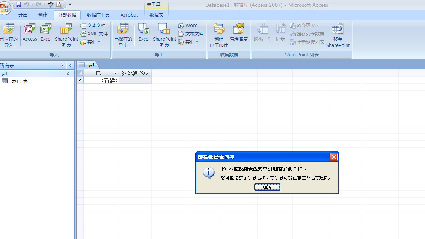This screenshot has height=239, width=425.
Task: Run spelling check from quick access toolbar
Action: (50, 5)
